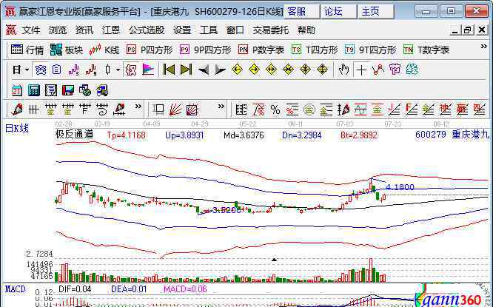Click the red F angle lines icon
Screen dimensions: 493x307
[412, 109]
